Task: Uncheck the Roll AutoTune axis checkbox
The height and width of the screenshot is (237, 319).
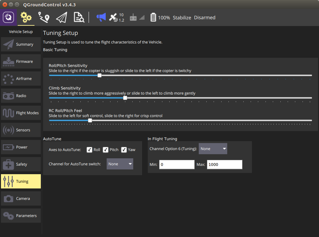Action: tap(89, 150)
